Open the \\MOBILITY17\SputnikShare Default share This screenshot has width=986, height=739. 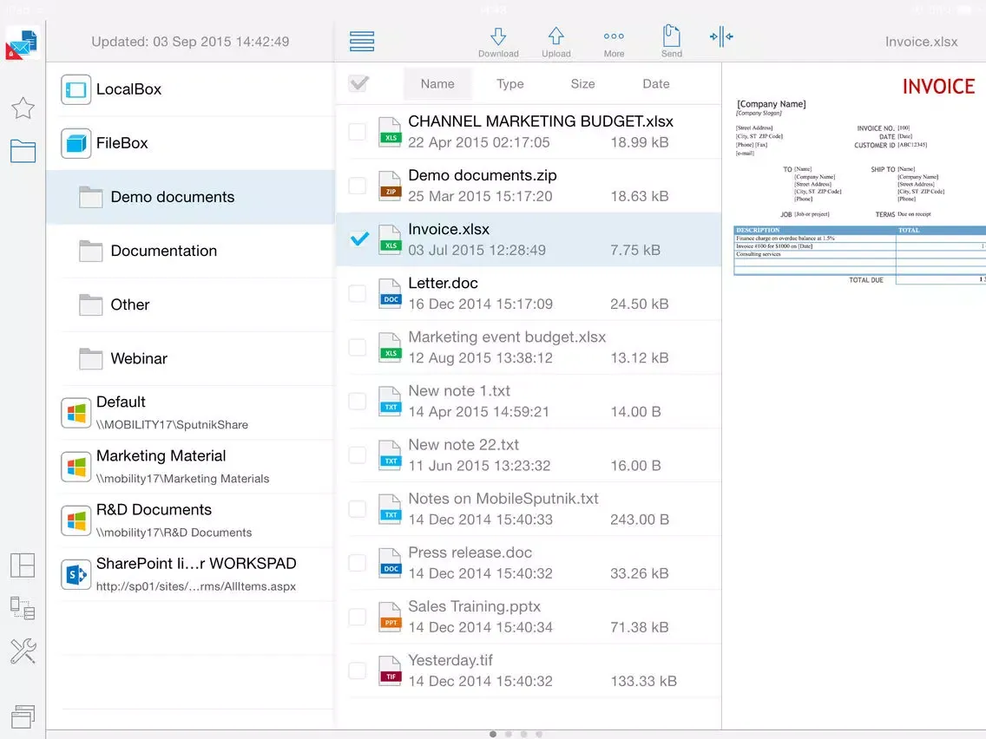(x=173, y=425)
